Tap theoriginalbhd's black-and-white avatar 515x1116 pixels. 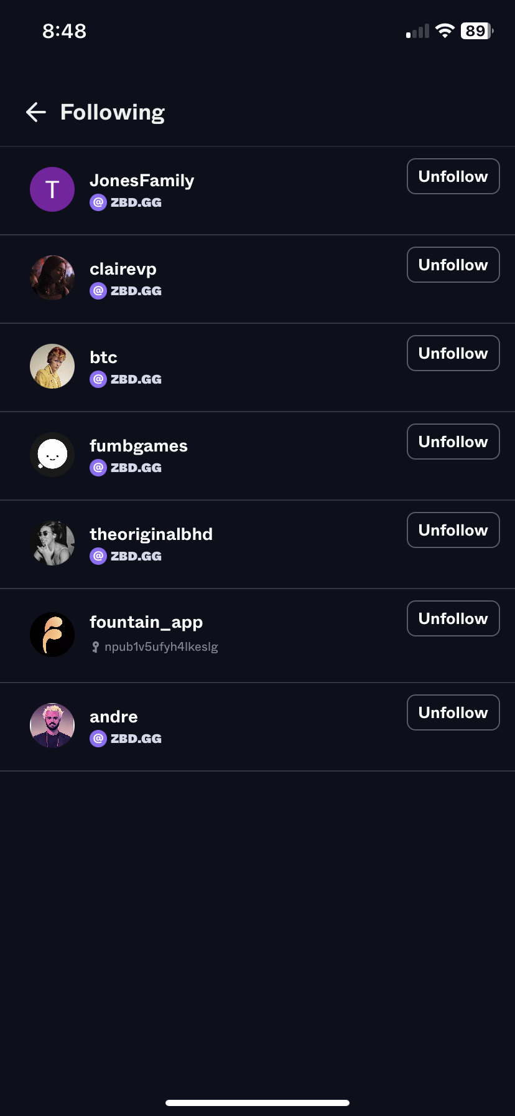point(52,543)
